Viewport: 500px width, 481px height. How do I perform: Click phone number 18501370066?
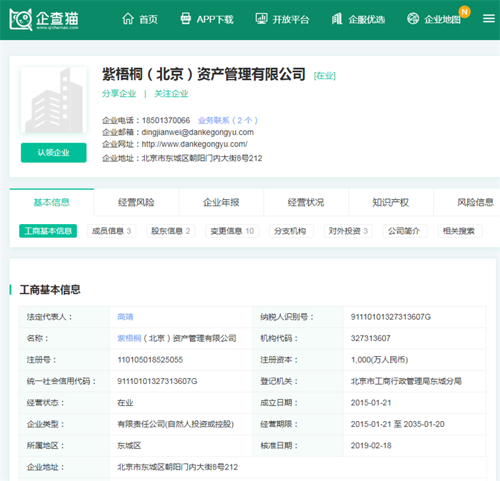pyautogui.click(x=166, y=121)
